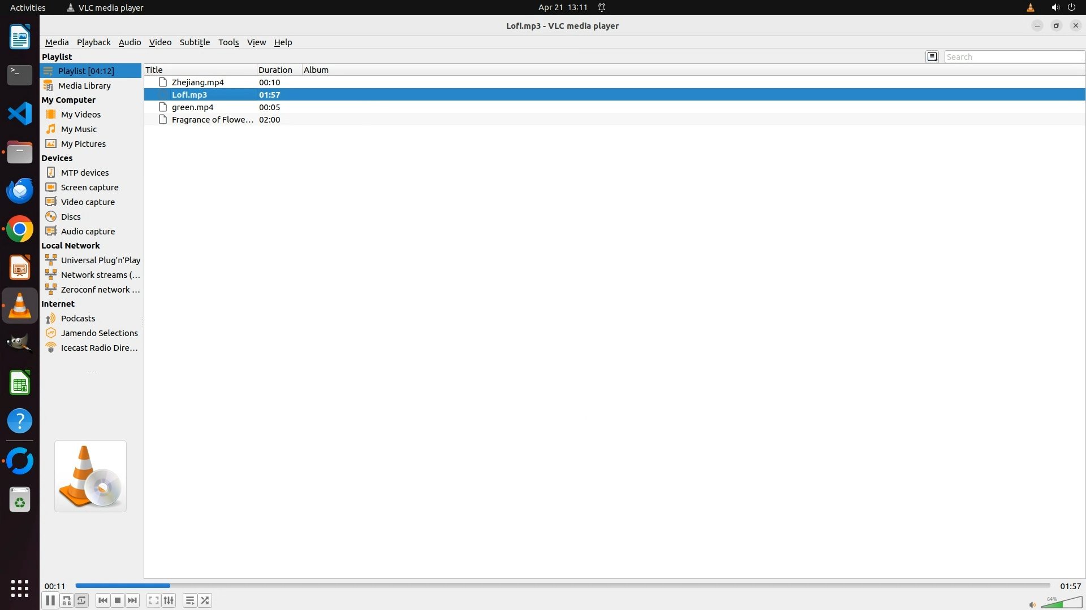Click the A-B loop button

click(x=67, y=600)
